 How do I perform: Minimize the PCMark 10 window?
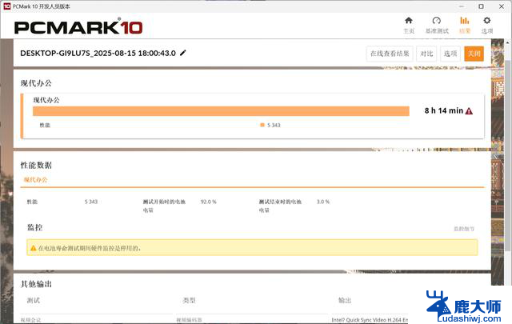[462, 6]
